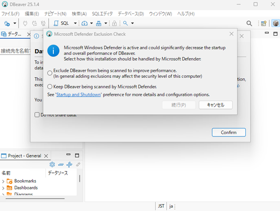Toggle Link with editor arrows icon
This screenshot has height=211, width=280.
point(78,165)
